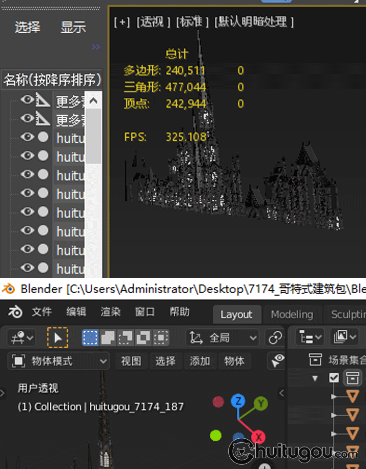Open the 3D Viewport editor type dropdown
The width and height of the screenshot is (366, 469).
[21, 338]
